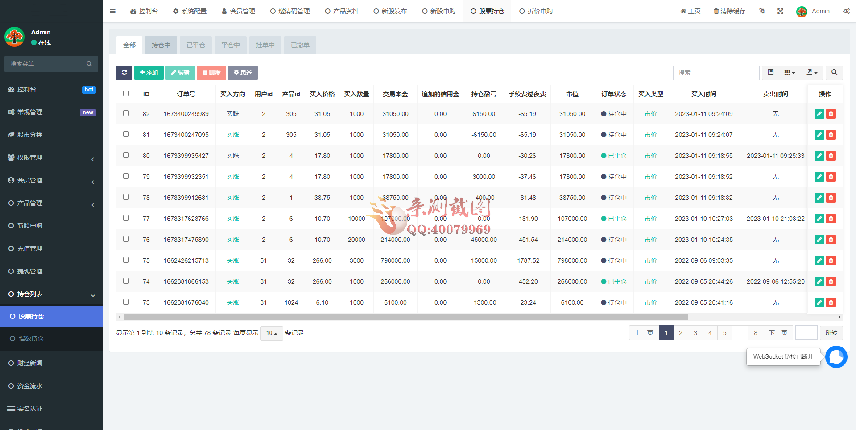Enter fullscreen mode from the top bar
Viewport: 856px width, 430px height.
pyautogui.click(x=780, y=11)
